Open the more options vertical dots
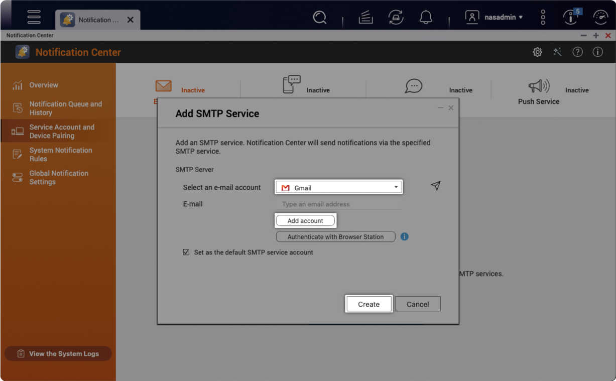616x381 pixels. coord(543,17)
